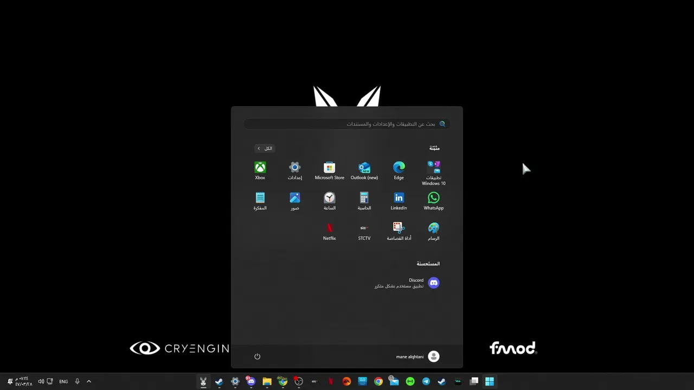The height and width of the screenshot is (390, 694).
Task: Open Discord from the taskbar
Action: (x=251, y=381)
